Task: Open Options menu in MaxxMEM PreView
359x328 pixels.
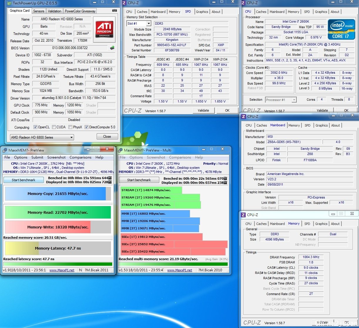Action: [21, 157]
